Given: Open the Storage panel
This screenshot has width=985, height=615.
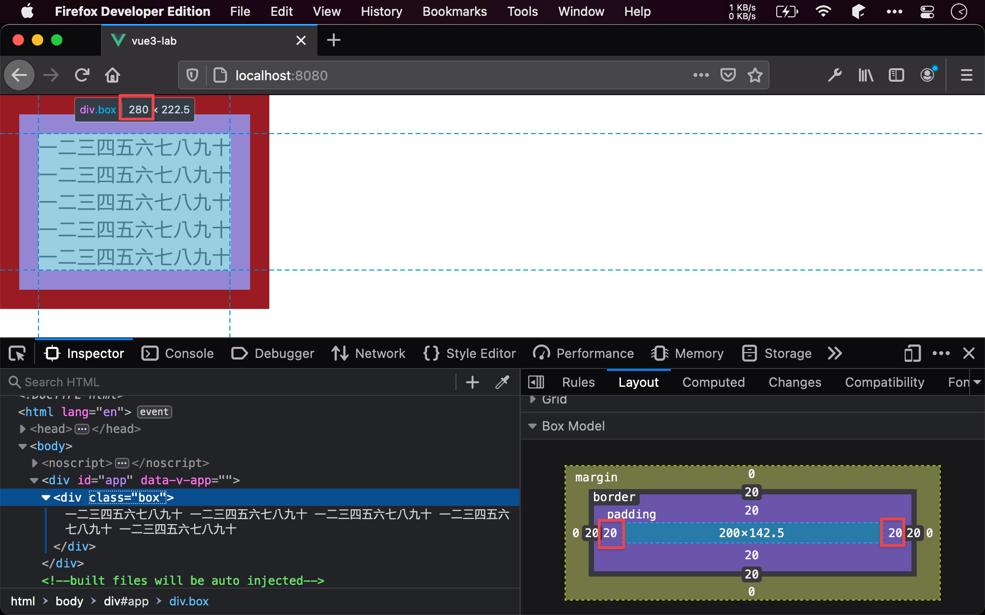Looking at the screenshot, I should pyautogui.click(x=777, y=354).
